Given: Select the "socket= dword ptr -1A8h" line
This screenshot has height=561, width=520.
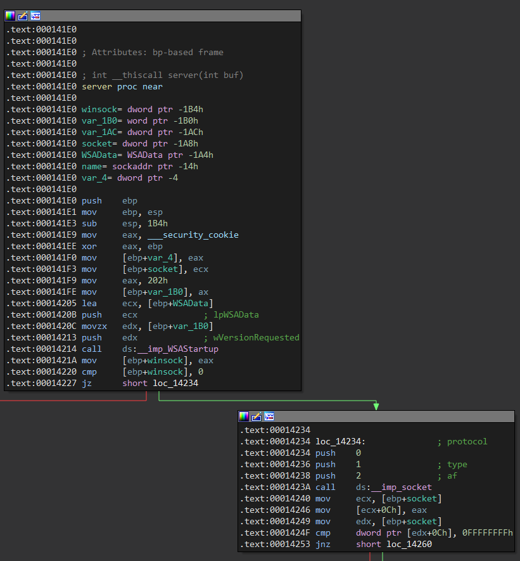Looking at the screenshot, I should (x=140, y=144).
